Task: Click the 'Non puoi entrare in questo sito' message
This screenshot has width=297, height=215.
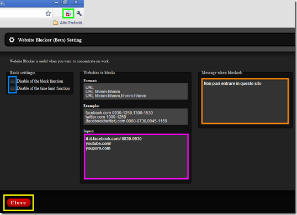Action: pos(232,84)
